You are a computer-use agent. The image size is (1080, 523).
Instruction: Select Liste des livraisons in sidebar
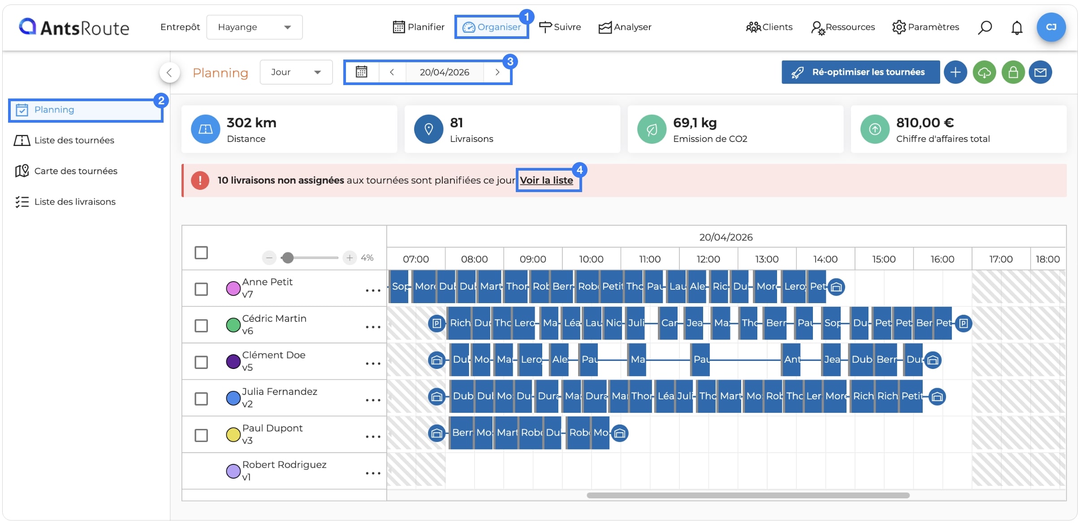(x=65, y=202)
